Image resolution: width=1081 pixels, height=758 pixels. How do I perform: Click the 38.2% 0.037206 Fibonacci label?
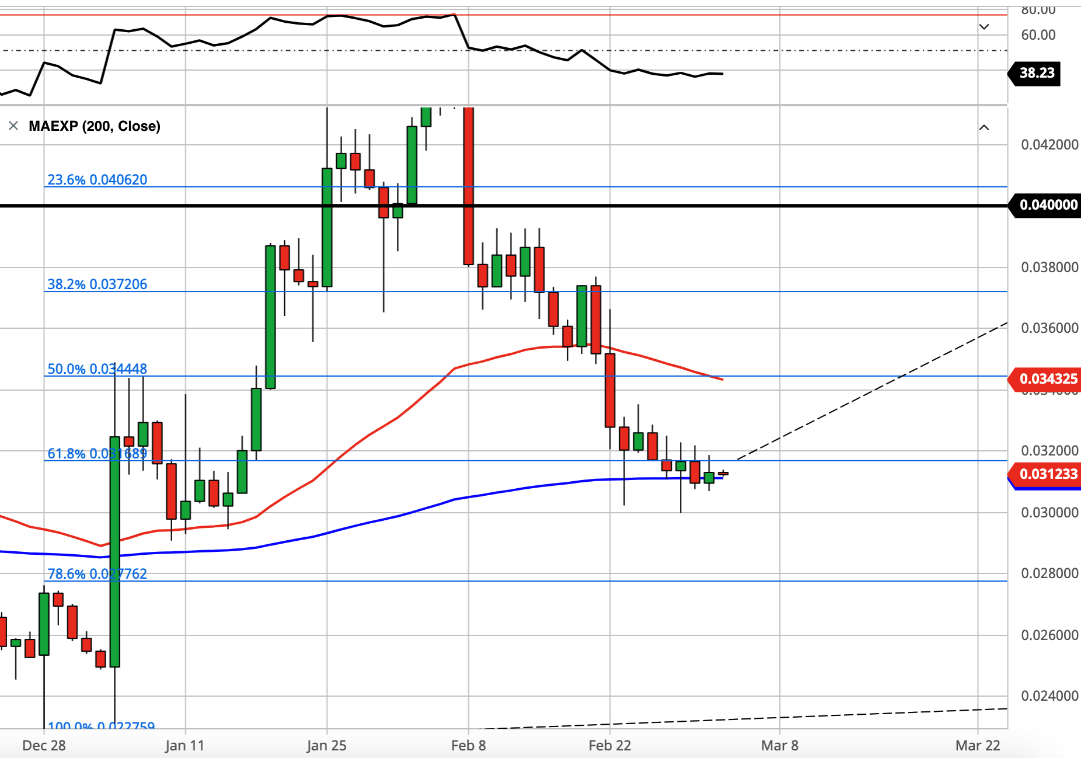[97, 284]
